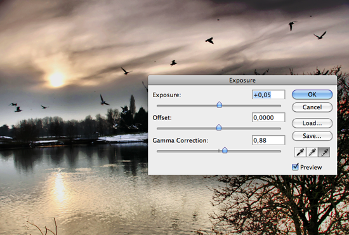The height and width of the screenshot is (235, 349).
Task: Click the 'Exposure:' label
Action: 167,95
